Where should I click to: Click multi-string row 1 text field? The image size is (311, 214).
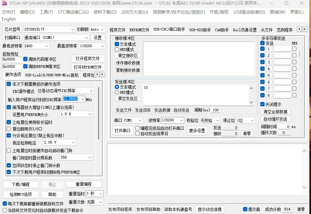282,49
